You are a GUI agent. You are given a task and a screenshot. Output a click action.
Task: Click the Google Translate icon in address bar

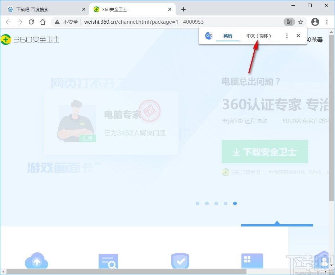pos(289,22)
